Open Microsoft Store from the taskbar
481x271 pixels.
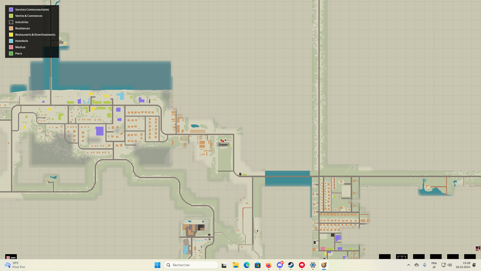point(258,265)
